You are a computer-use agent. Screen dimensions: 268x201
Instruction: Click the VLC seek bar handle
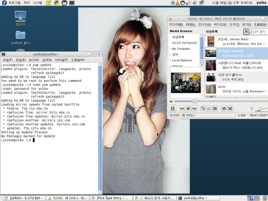click(195, 101)
